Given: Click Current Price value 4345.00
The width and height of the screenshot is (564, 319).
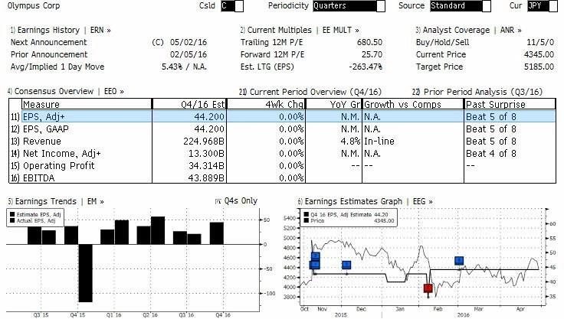Looking at the screenshot, I should [x=539, y=54].
